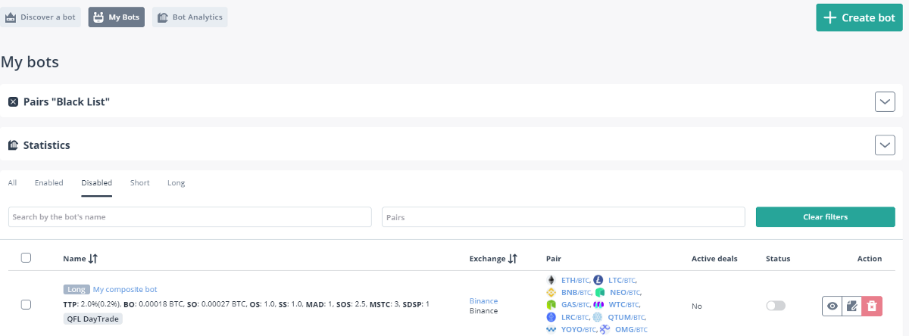Open the Bot Analytics tab
This screenshot has height=336, width=909.
(x=189, y=17)
